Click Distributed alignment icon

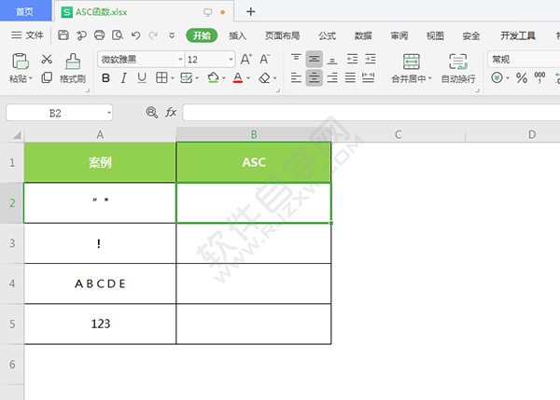pyautogui.click(x=369, y=77)
